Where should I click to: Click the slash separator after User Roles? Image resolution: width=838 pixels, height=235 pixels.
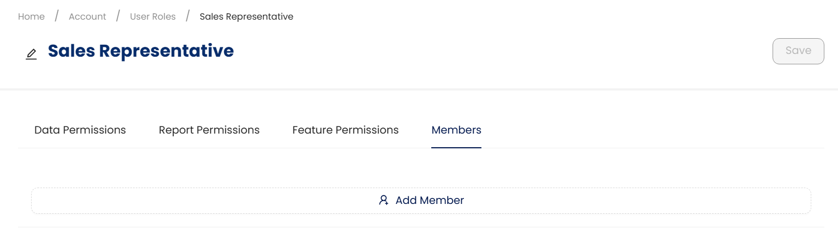[x=188, y=16]
